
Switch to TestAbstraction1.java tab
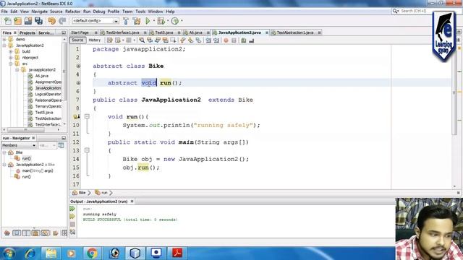[x=294, y=32]
